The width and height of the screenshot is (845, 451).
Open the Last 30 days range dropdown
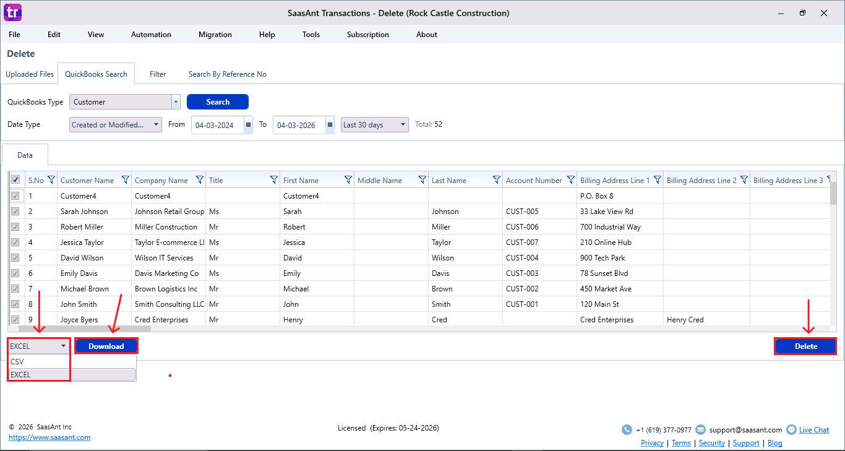click(x=403, y=125)
